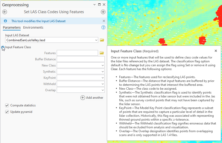Click the Synthetic field label
The height and width of the screenshot is (143, 222).
point(49,72)
